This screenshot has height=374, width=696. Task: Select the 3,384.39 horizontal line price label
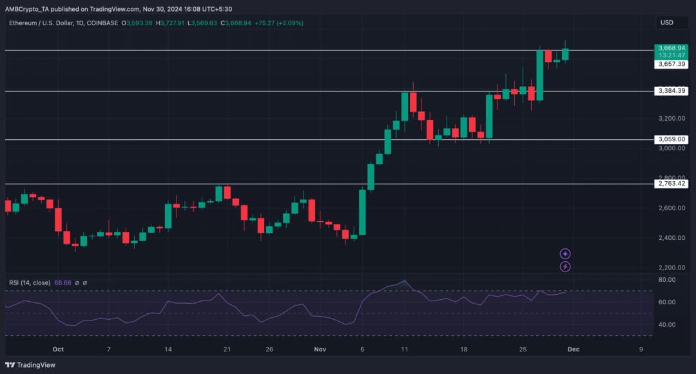(670, 91)
